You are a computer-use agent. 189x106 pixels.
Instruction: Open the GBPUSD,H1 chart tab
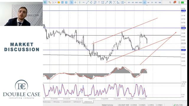point(77,102)
